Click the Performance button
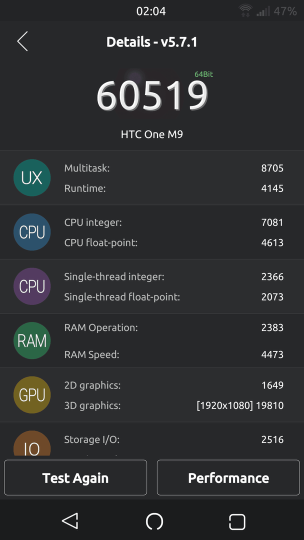The width and height of the screenshot is (304, 540). (x=228, y=477)
